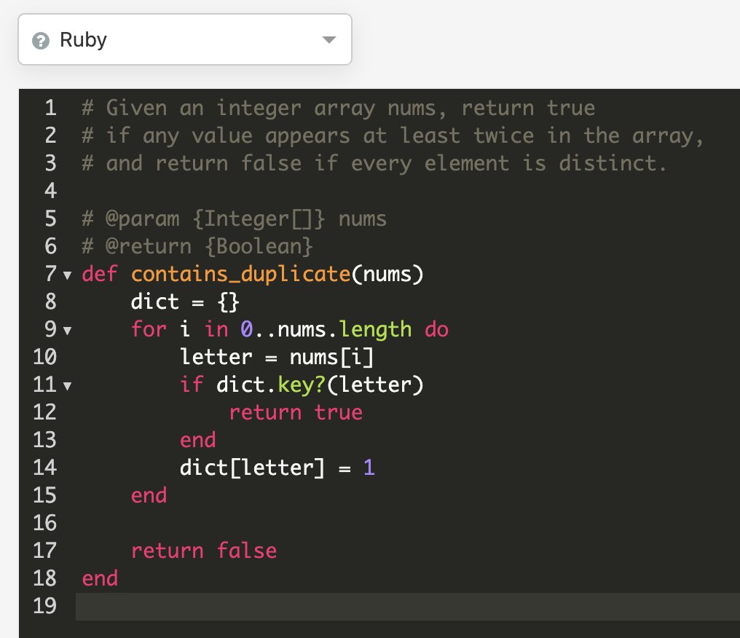
Task: Click 'return false' on line 17
Action: pos(204,551)
